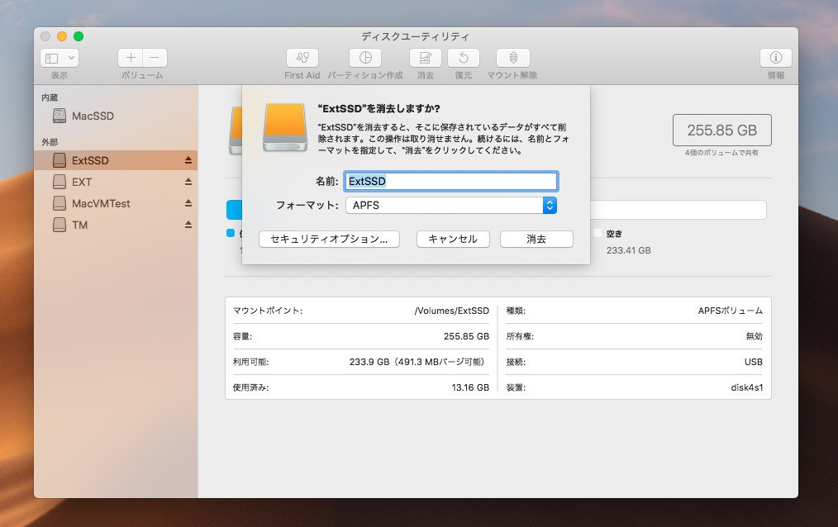Click the Restore (復元) toolbar icon
This screenshot has height=527, width=838.
(463, 58)
